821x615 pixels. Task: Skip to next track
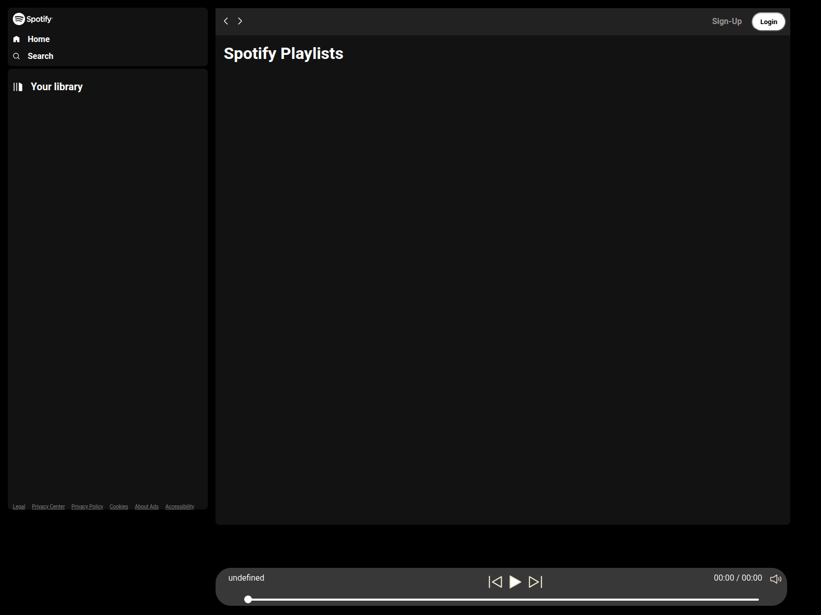(x=536, y=582)
